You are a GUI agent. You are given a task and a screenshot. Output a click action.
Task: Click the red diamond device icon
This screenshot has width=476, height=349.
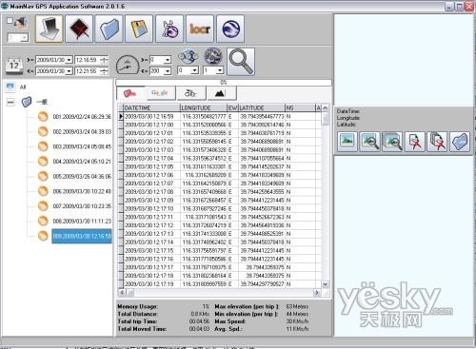pyautogui.click(x=79, y=29)
